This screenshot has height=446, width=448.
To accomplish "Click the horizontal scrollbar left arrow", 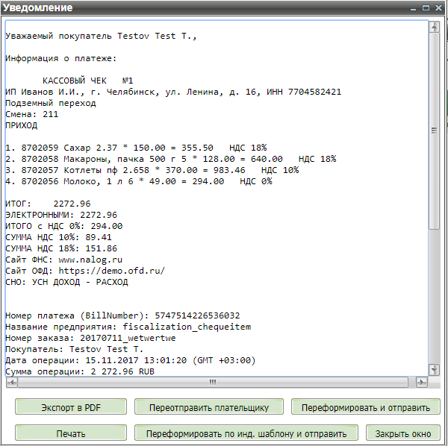I will point(11,382).
